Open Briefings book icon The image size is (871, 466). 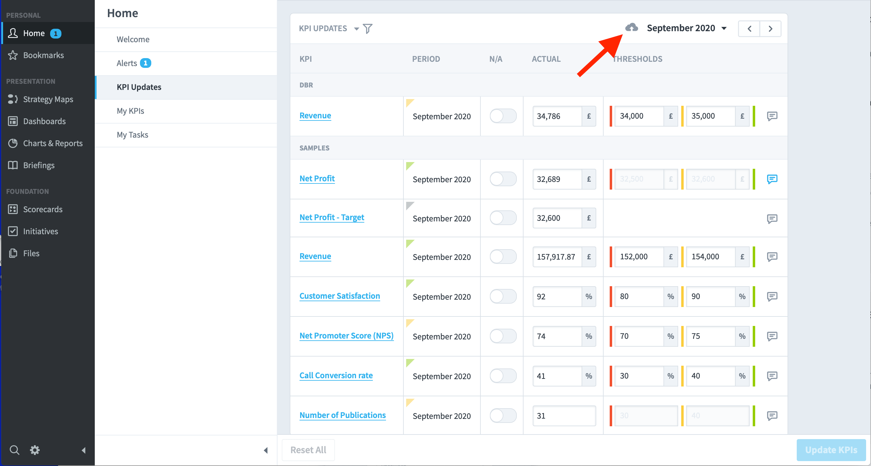coord(13,165)
